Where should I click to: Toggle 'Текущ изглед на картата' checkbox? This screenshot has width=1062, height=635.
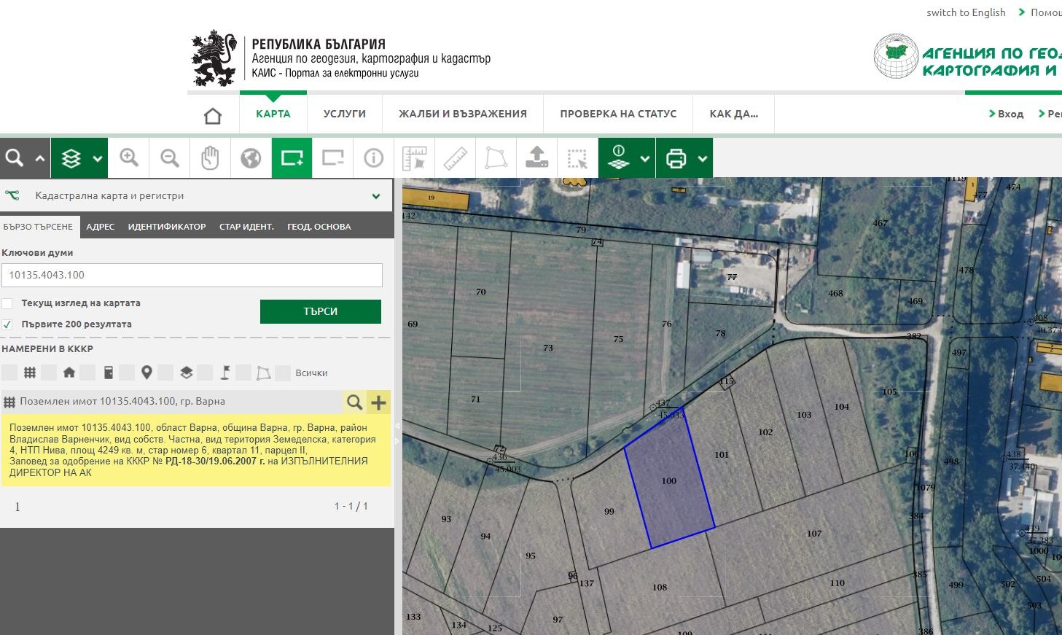point(7,303)
